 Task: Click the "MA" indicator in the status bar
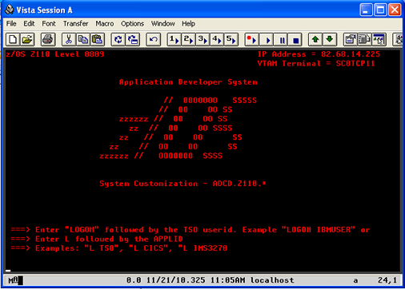[x=14, y=280]
